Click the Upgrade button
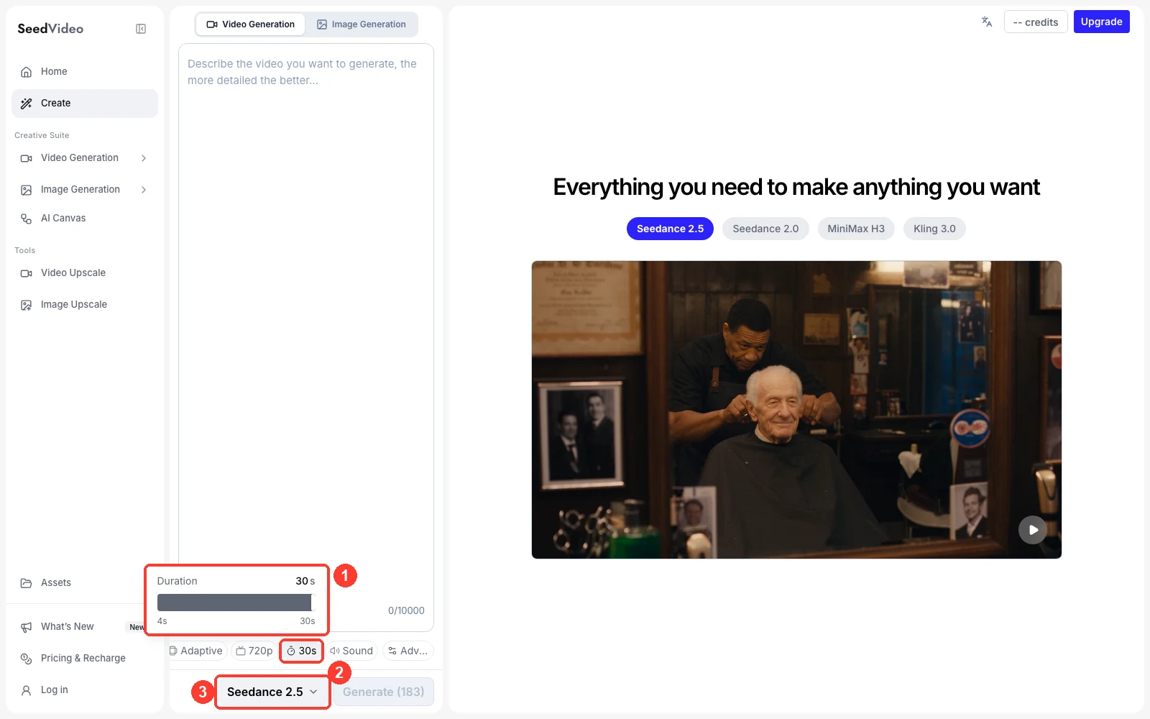Image resolution: width=1150 pixels, height=719 pixels. pyautogui.click(x=1101, y=22)
